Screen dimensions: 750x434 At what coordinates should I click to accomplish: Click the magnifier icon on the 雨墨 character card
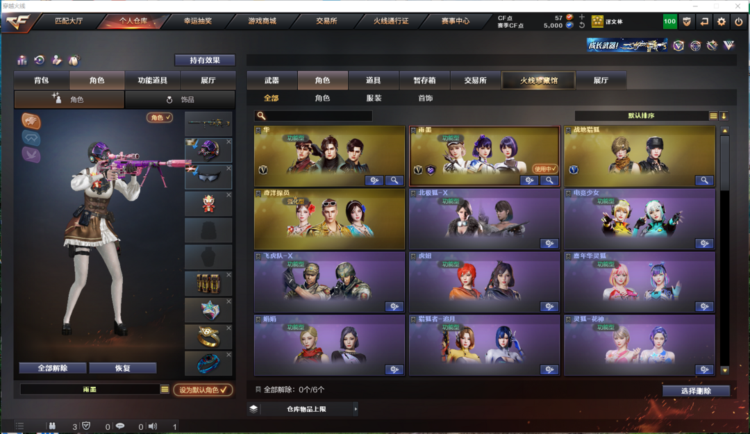[x=549, y=181]
